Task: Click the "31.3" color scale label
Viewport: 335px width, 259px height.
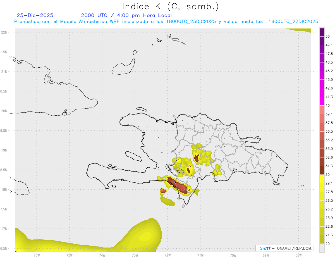Action: click(329, 166)
